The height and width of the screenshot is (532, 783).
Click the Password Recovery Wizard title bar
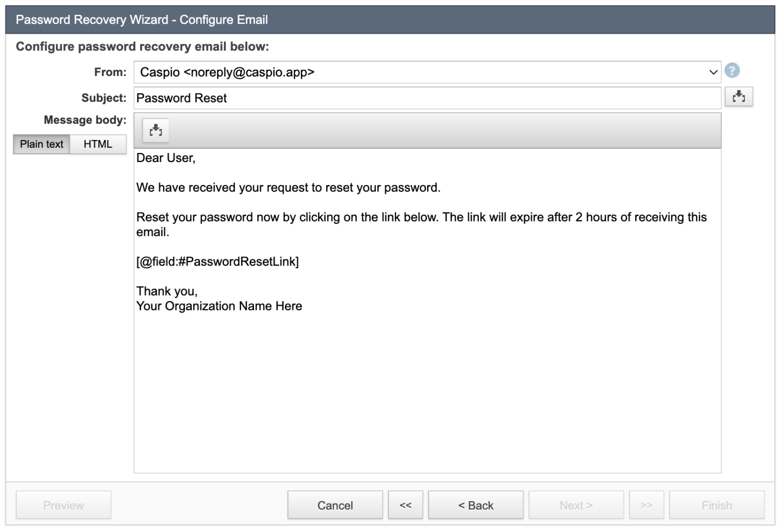point(142,19)
